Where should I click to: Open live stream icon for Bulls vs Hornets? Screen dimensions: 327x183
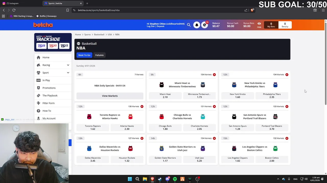point(214,106)
